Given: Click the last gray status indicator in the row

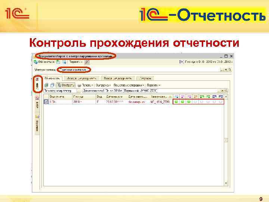Looking at the screenshot, I should pyautogui.click(x=221, y=102).
